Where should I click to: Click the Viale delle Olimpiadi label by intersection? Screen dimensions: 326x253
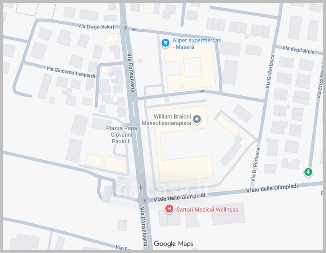point(179,197)
